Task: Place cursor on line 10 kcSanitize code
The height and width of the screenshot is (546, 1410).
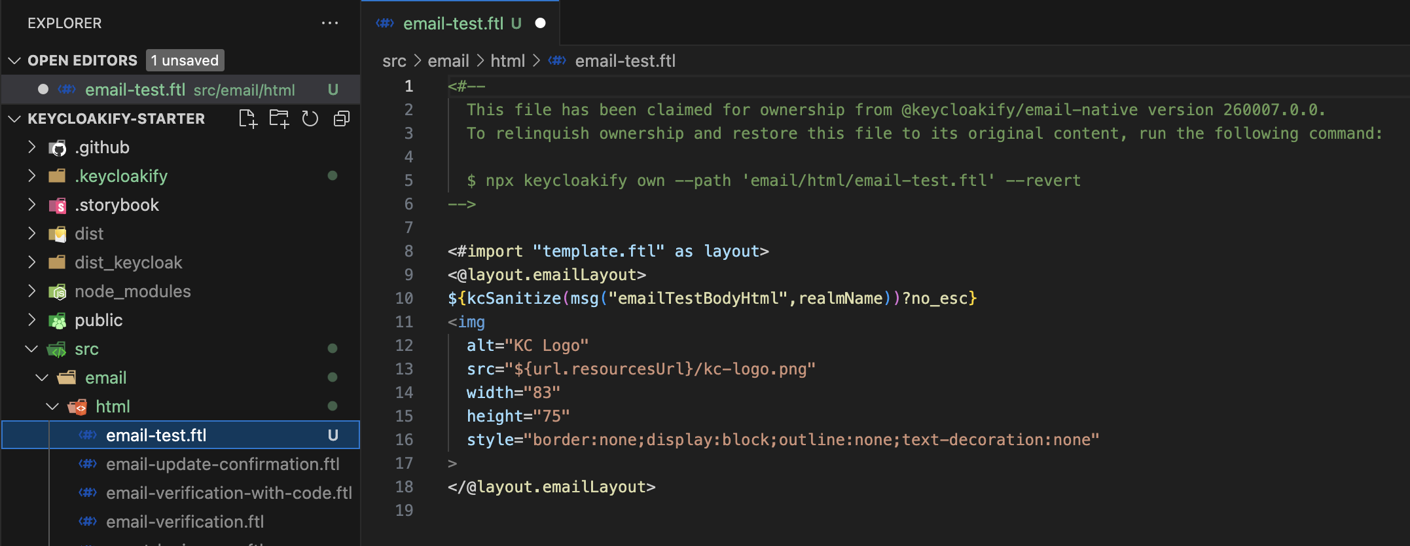Action: (513, 299)
